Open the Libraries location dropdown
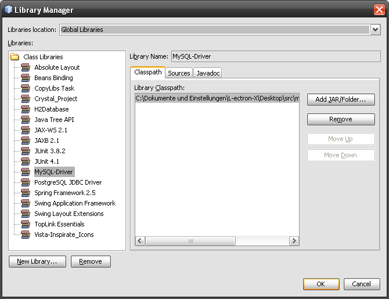This screenshot has width=389, height=299. 375,30
